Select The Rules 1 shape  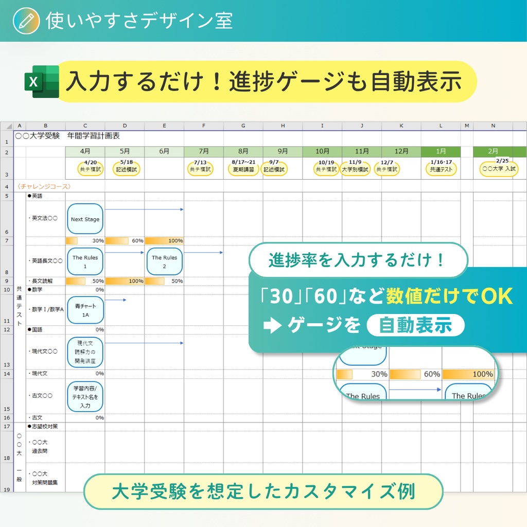coord(85,261)
